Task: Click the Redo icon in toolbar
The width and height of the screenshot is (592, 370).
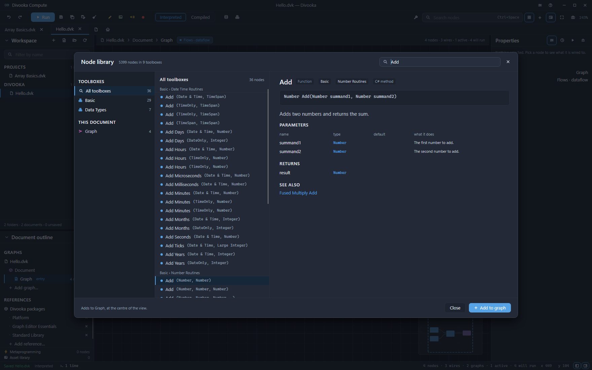Action: click(x=20, y=17)
